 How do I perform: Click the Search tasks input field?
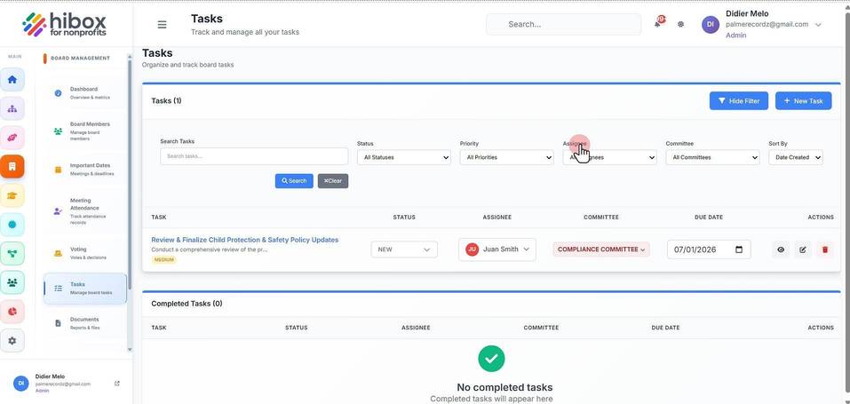tap(254, 156)
